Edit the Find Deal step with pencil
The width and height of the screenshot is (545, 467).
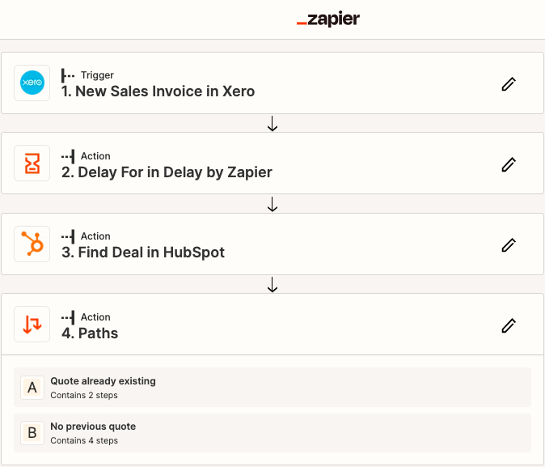click(509, 244)
